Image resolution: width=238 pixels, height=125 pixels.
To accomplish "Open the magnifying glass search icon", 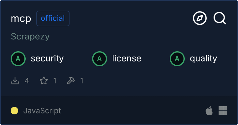I will click(220, 18).
